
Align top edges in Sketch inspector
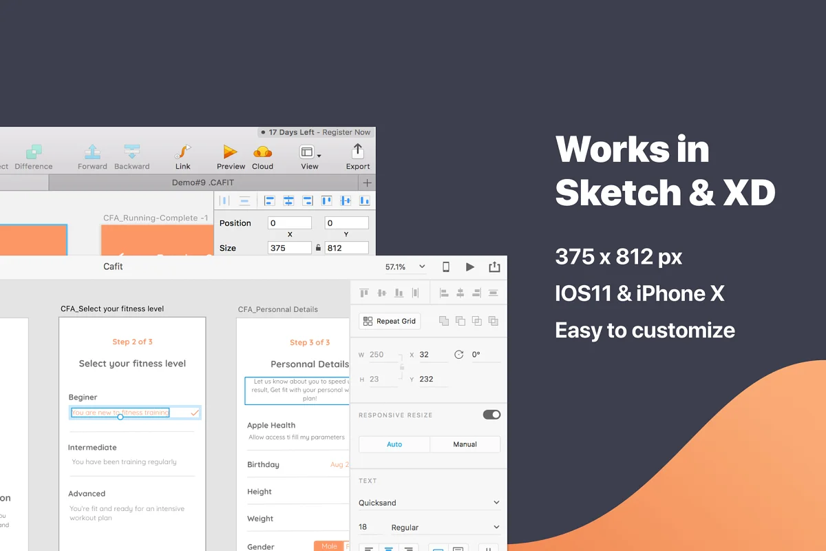tap(327, 201)
